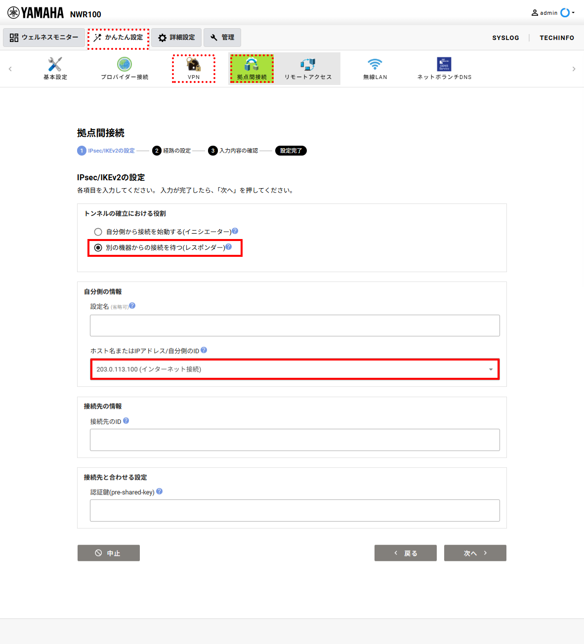The image size is (584, 644).
Task: Switch to 管理 tab
Action: pyautogui.click(x=222, y=38)
